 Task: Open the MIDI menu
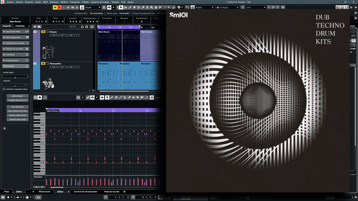(45, 2)
